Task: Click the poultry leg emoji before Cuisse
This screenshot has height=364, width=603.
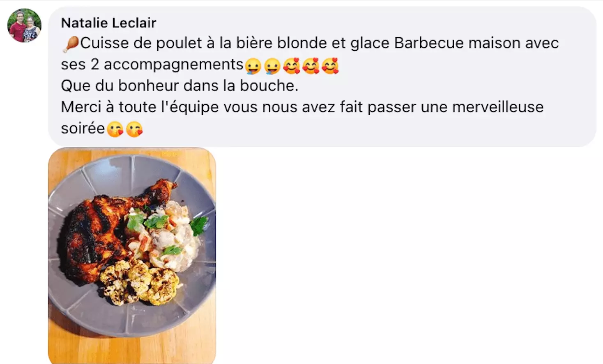Action: [71, 44]
